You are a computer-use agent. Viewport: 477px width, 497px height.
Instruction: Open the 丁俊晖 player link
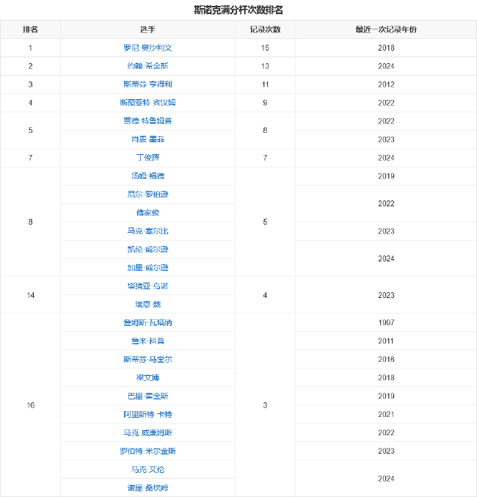coord(148,158)
